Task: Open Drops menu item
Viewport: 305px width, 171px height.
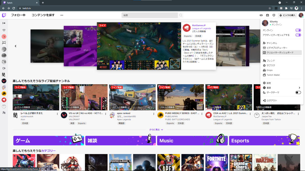Action: point(282,70)
